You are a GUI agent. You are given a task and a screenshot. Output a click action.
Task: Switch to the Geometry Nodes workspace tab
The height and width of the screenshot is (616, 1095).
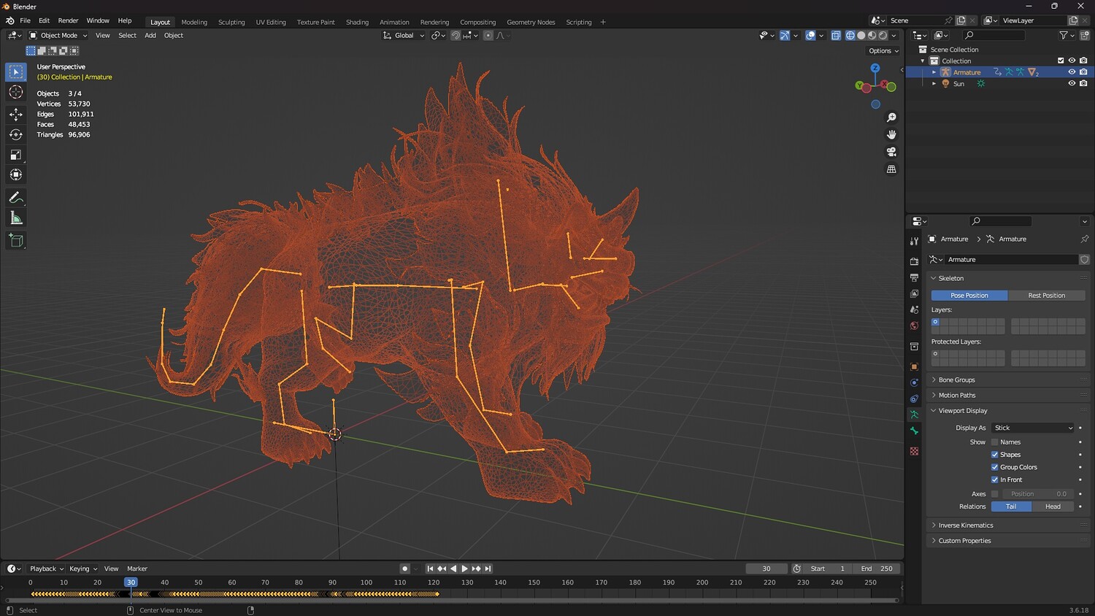(x=531, y=22)
